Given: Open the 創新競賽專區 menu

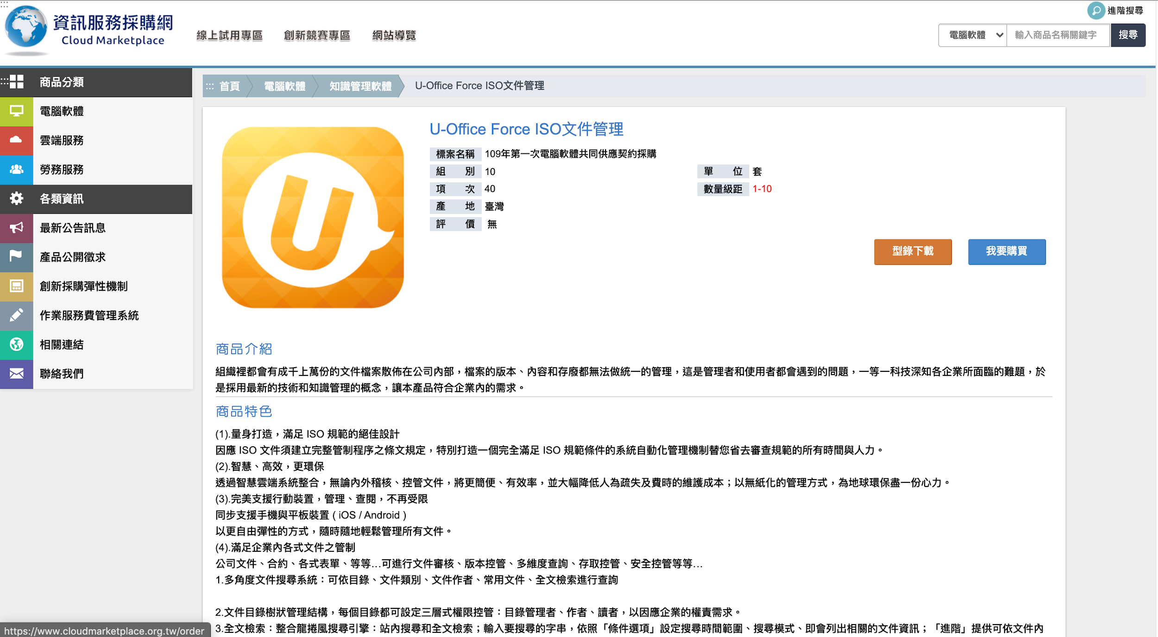Looking at the screenshot, I should pyautogui.click(x=317, y=35).
